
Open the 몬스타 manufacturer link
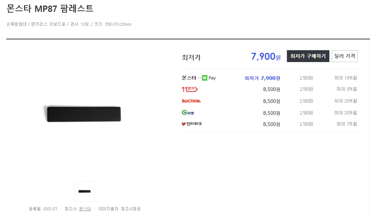pyautogui.click(x=85, y=209)
